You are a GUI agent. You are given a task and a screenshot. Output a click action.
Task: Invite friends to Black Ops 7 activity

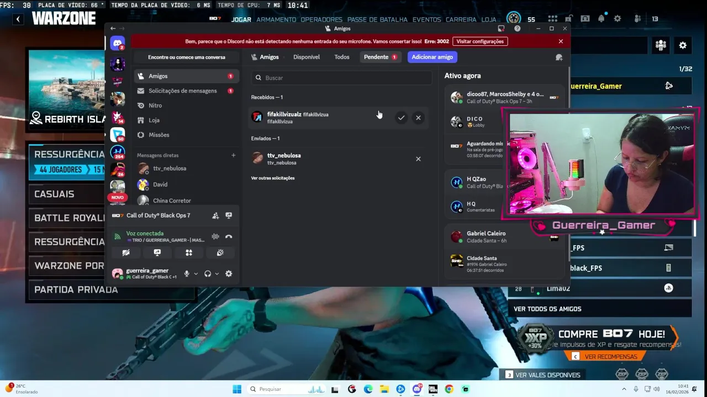point(215,216)
